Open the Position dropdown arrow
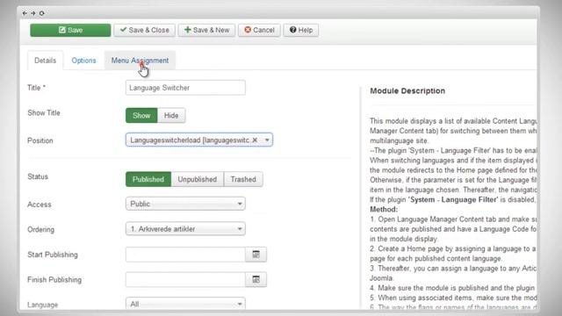The image size is (562, 316). [x=267, y=140]
